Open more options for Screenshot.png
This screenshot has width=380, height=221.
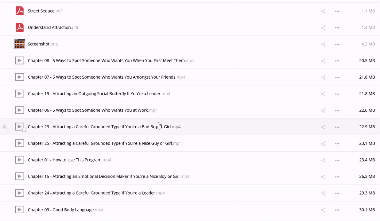pyautogui.click(x=337, y=44)
